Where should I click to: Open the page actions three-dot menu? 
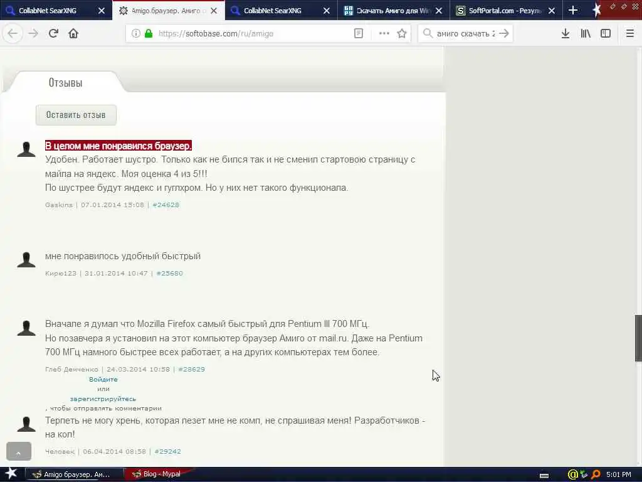[384, 34]
